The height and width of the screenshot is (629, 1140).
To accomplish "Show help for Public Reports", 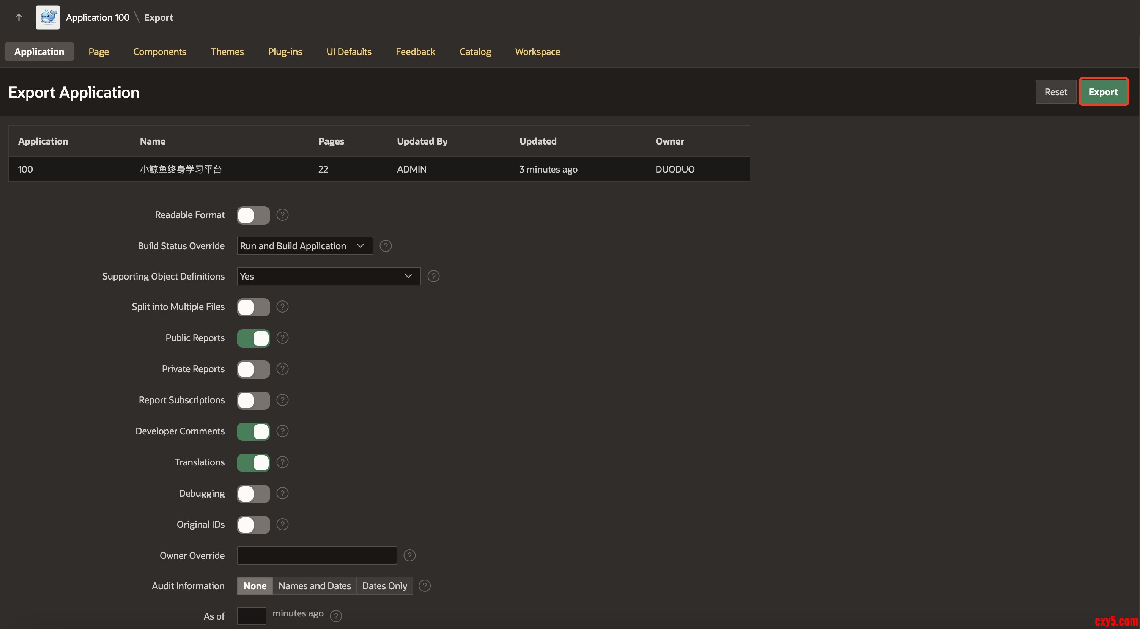I will pos(282,338).
